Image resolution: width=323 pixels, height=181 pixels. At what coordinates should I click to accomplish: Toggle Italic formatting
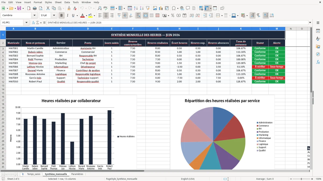pyautogui.click(x=67, y=16)
